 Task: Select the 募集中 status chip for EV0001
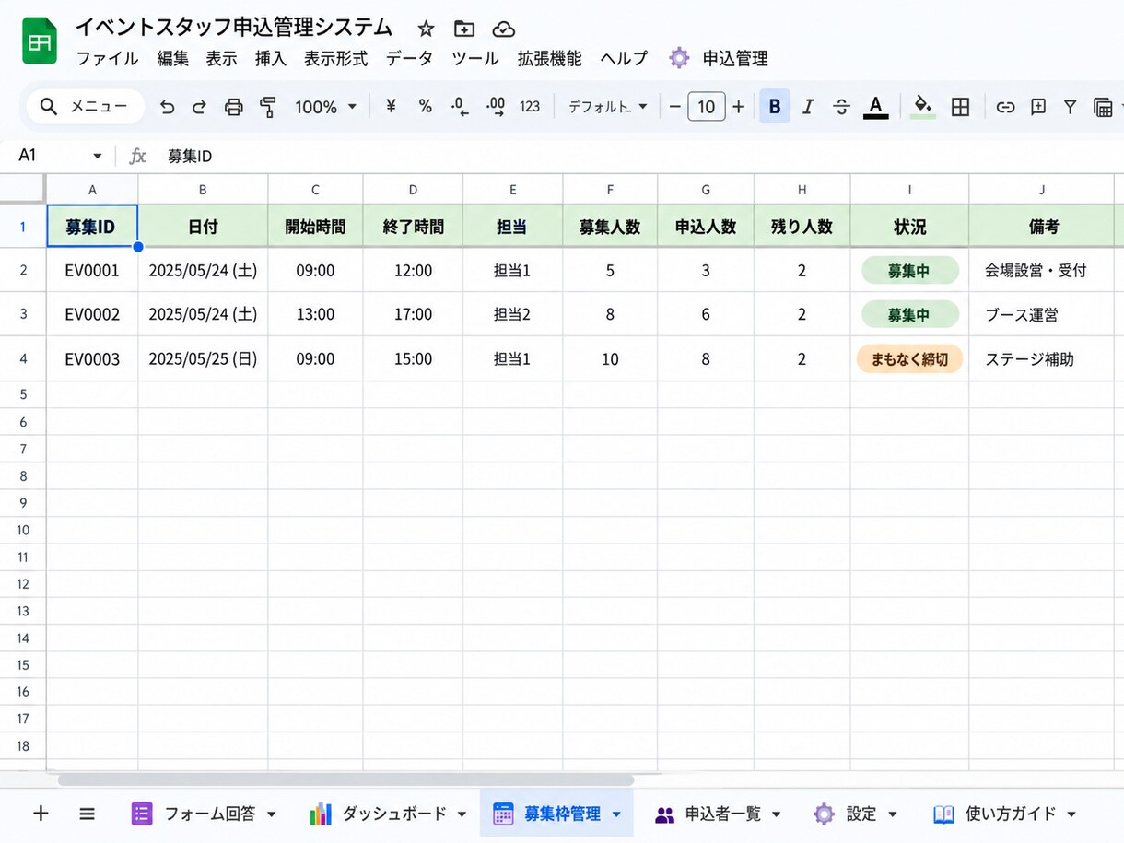[909, 271]
